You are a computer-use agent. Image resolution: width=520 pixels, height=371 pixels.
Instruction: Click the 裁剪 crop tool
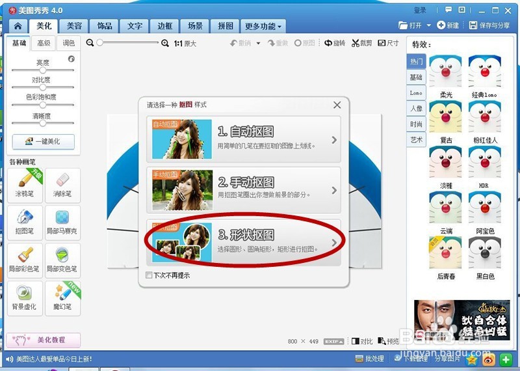[x=362, y=43]
